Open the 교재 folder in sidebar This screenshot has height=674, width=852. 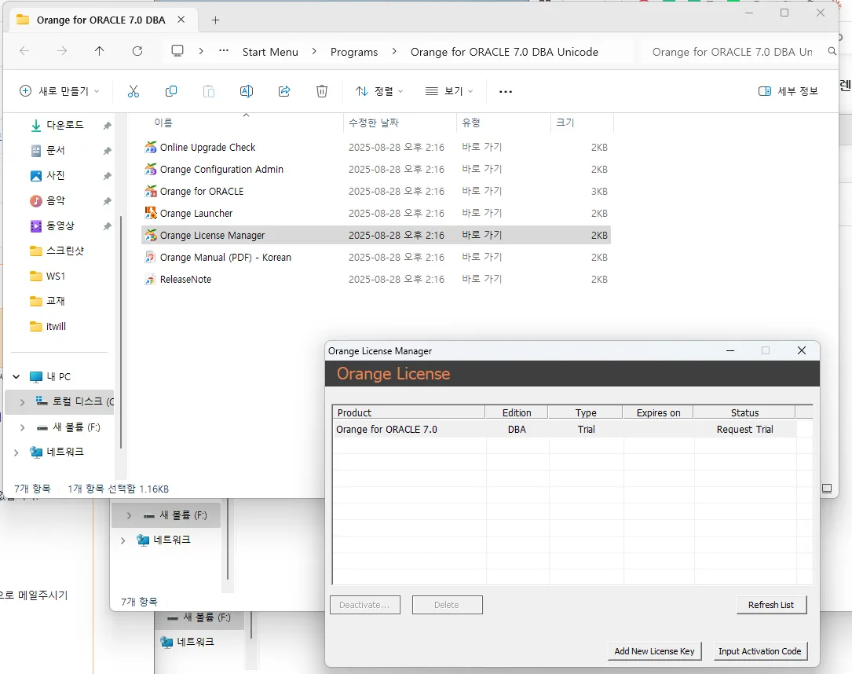[56, 301]
